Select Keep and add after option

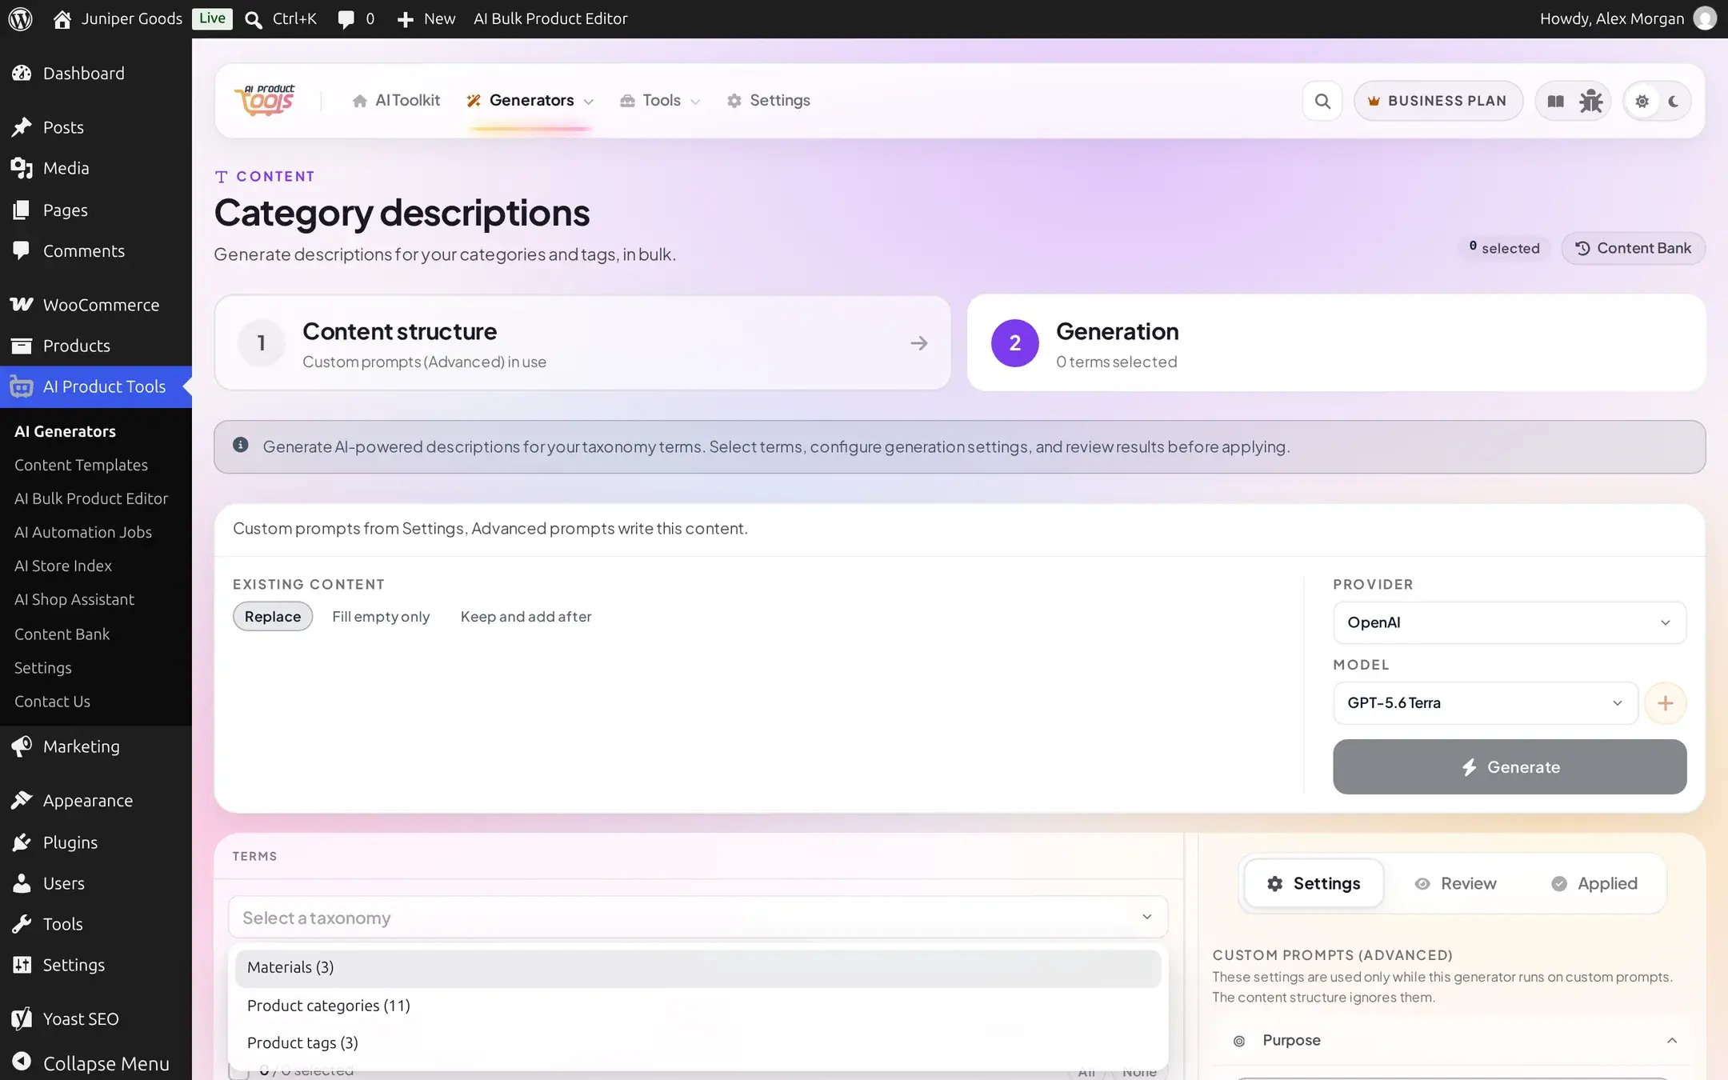pyautogui.click(x=526, y=616)
